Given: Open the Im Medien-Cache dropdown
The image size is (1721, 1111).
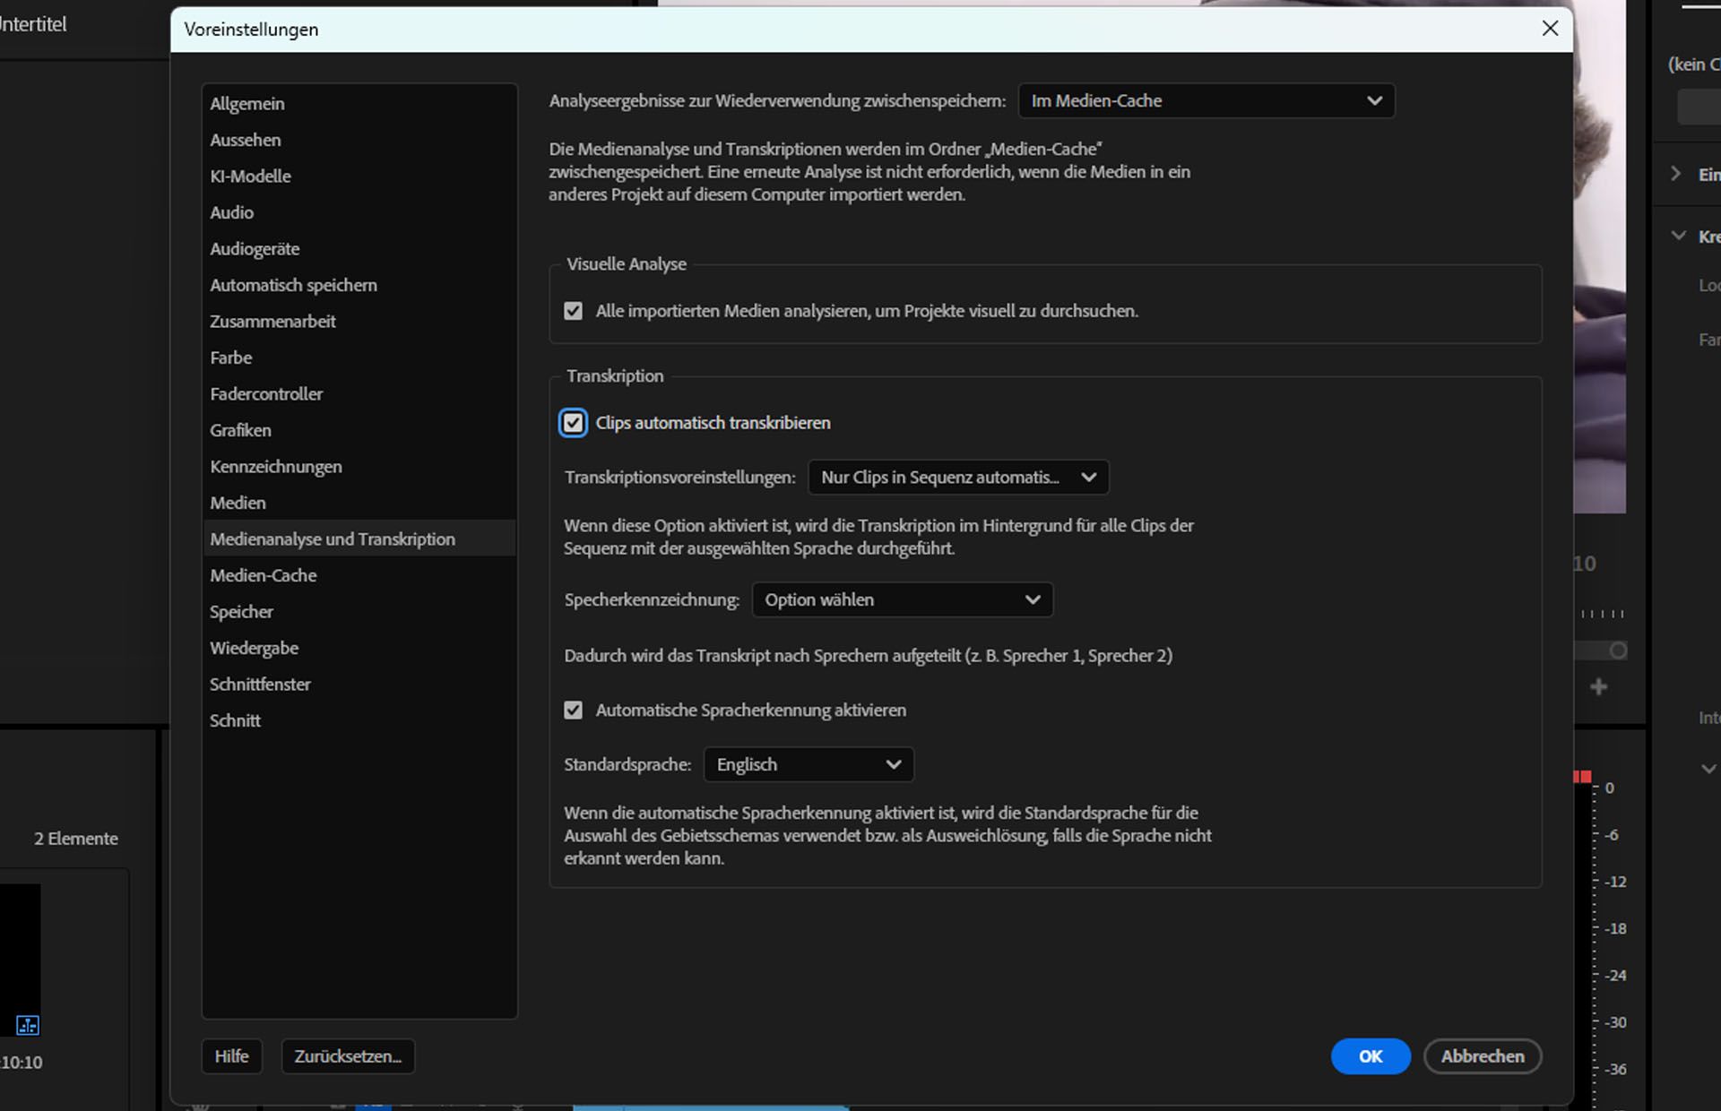Looking at the screenshot, I should 1206,101.
